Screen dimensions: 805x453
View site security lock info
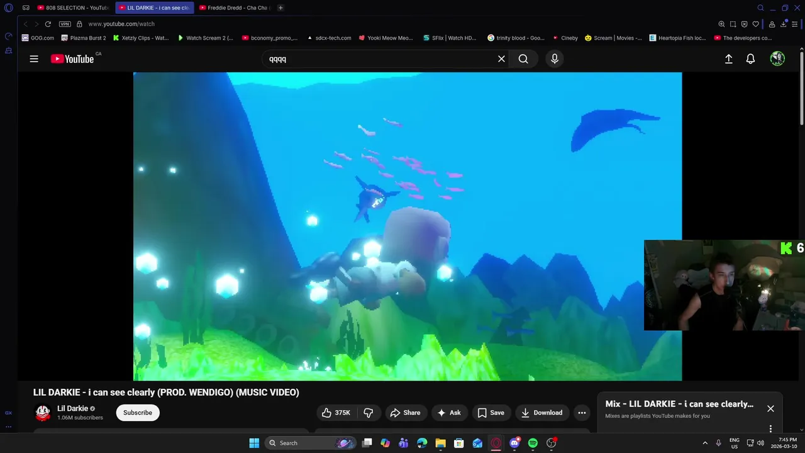(79, 24)
